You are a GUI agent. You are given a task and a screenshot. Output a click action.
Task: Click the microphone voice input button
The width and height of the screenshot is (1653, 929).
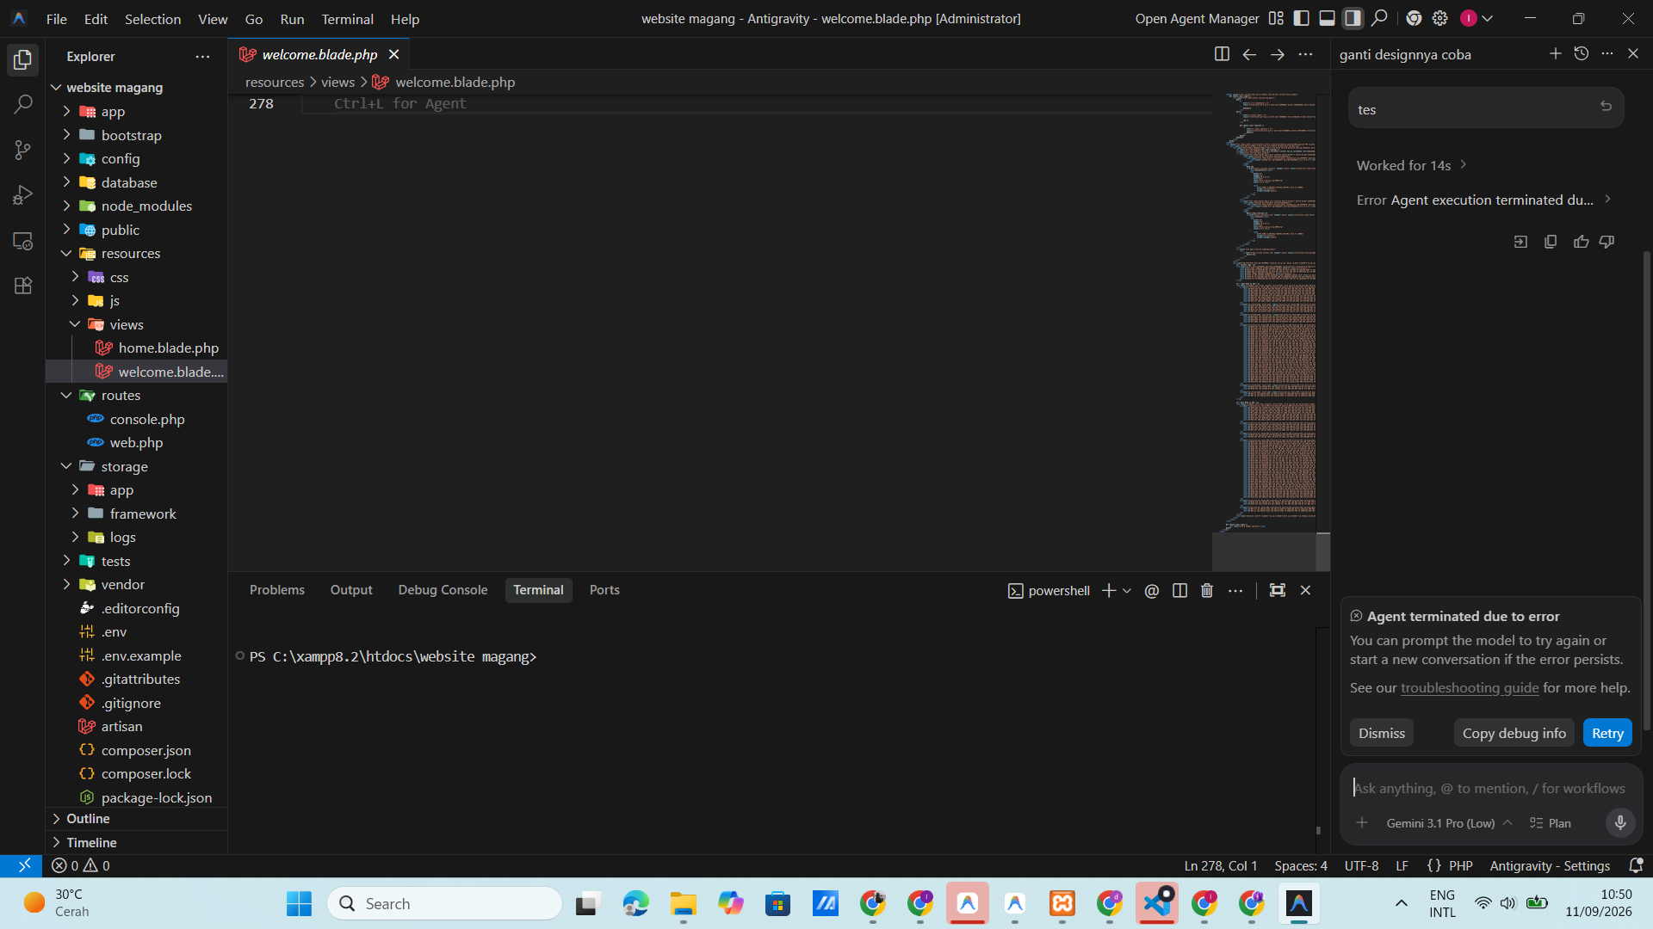(1620, 822)
